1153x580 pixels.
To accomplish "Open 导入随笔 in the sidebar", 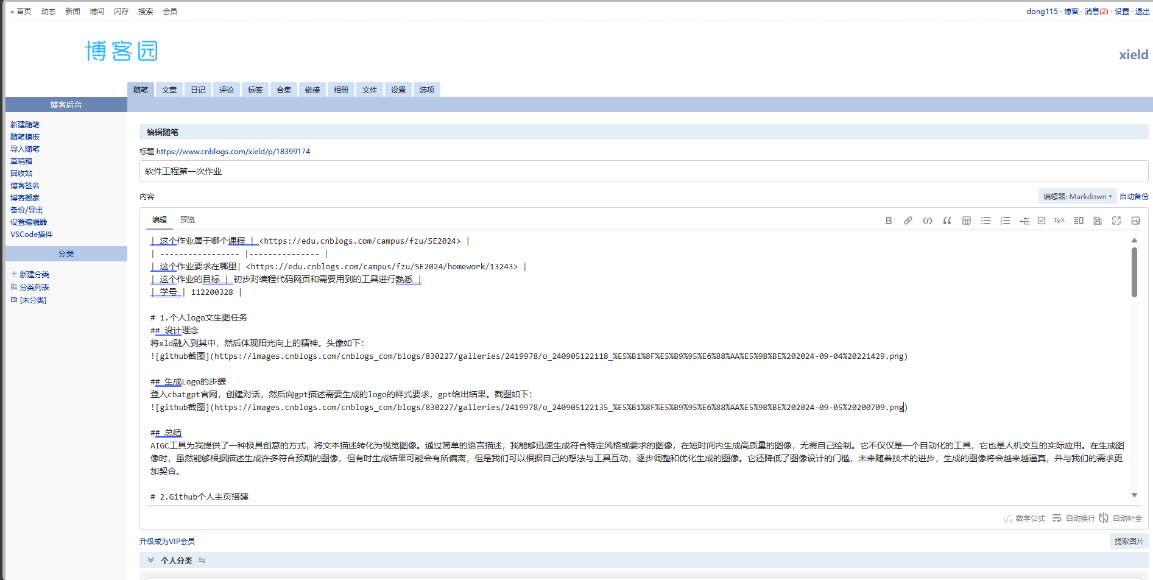I will click(x=25, y=149).
